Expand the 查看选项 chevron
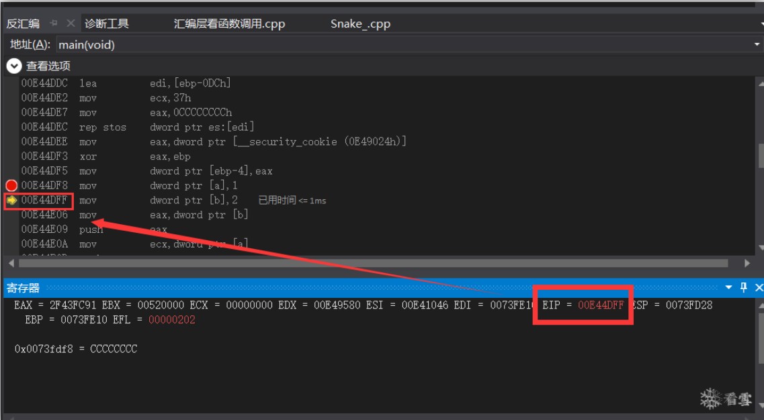Viewport: 764px width, 420px height. (x=13, y=66)
